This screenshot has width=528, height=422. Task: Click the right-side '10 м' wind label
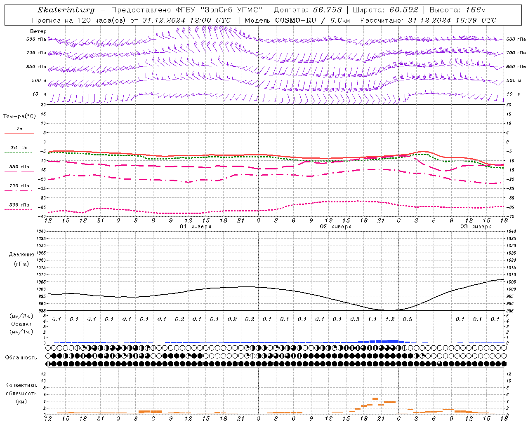pos(513,94)
